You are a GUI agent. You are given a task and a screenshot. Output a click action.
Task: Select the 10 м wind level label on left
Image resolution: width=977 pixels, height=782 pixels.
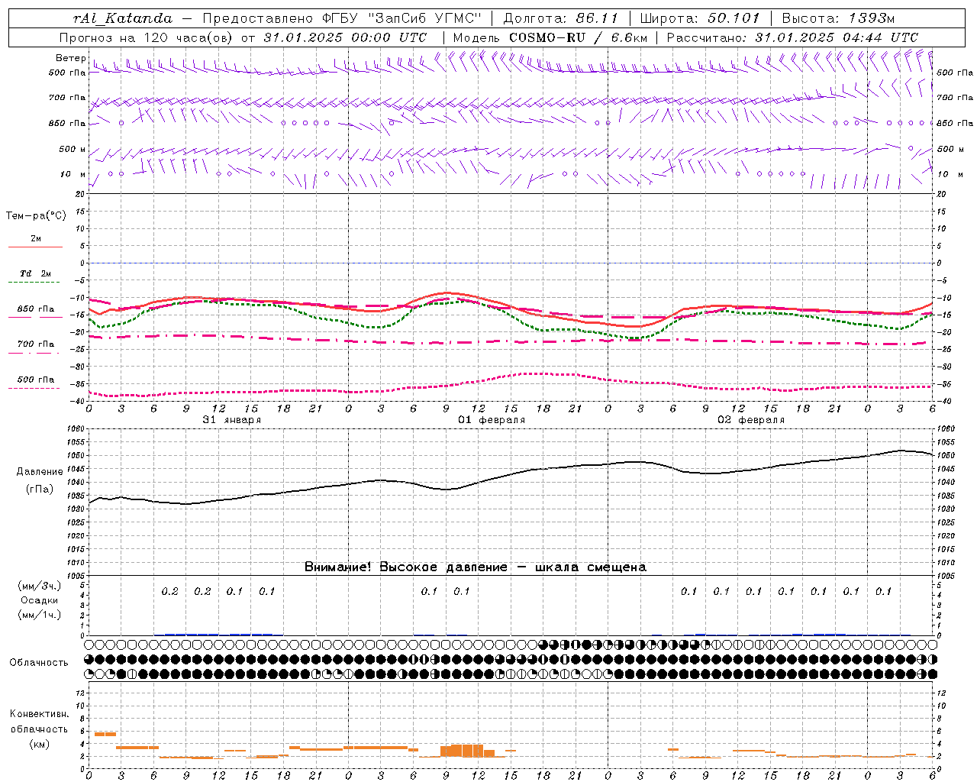(x=73, y=174)
